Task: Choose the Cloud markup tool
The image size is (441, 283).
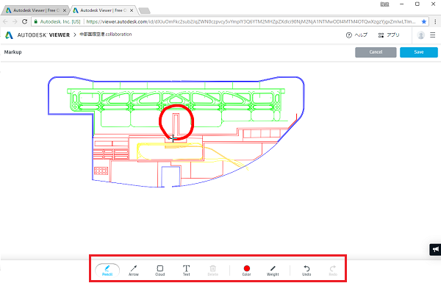Action: coord(160,271)
